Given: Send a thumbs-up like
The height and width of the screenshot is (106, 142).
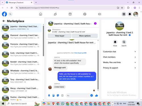Looking at the screenshot, I should 97,96.
